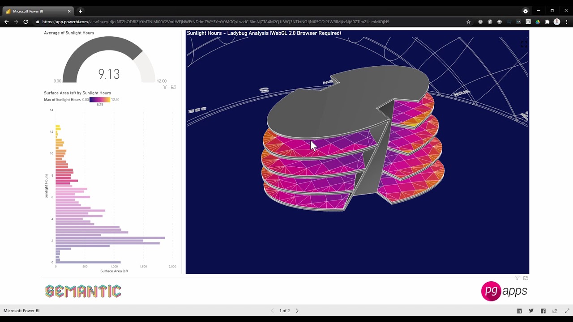Bookmark this page with the star icon
573x322 pixels.
[x=468, y=21]
